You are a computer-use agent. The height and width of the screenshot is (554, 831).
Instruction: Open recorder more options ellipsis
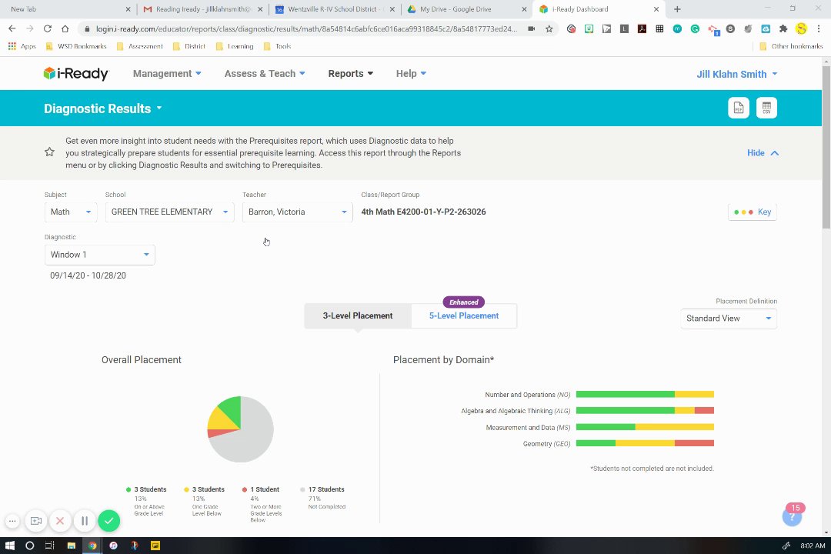pos(12,521)
